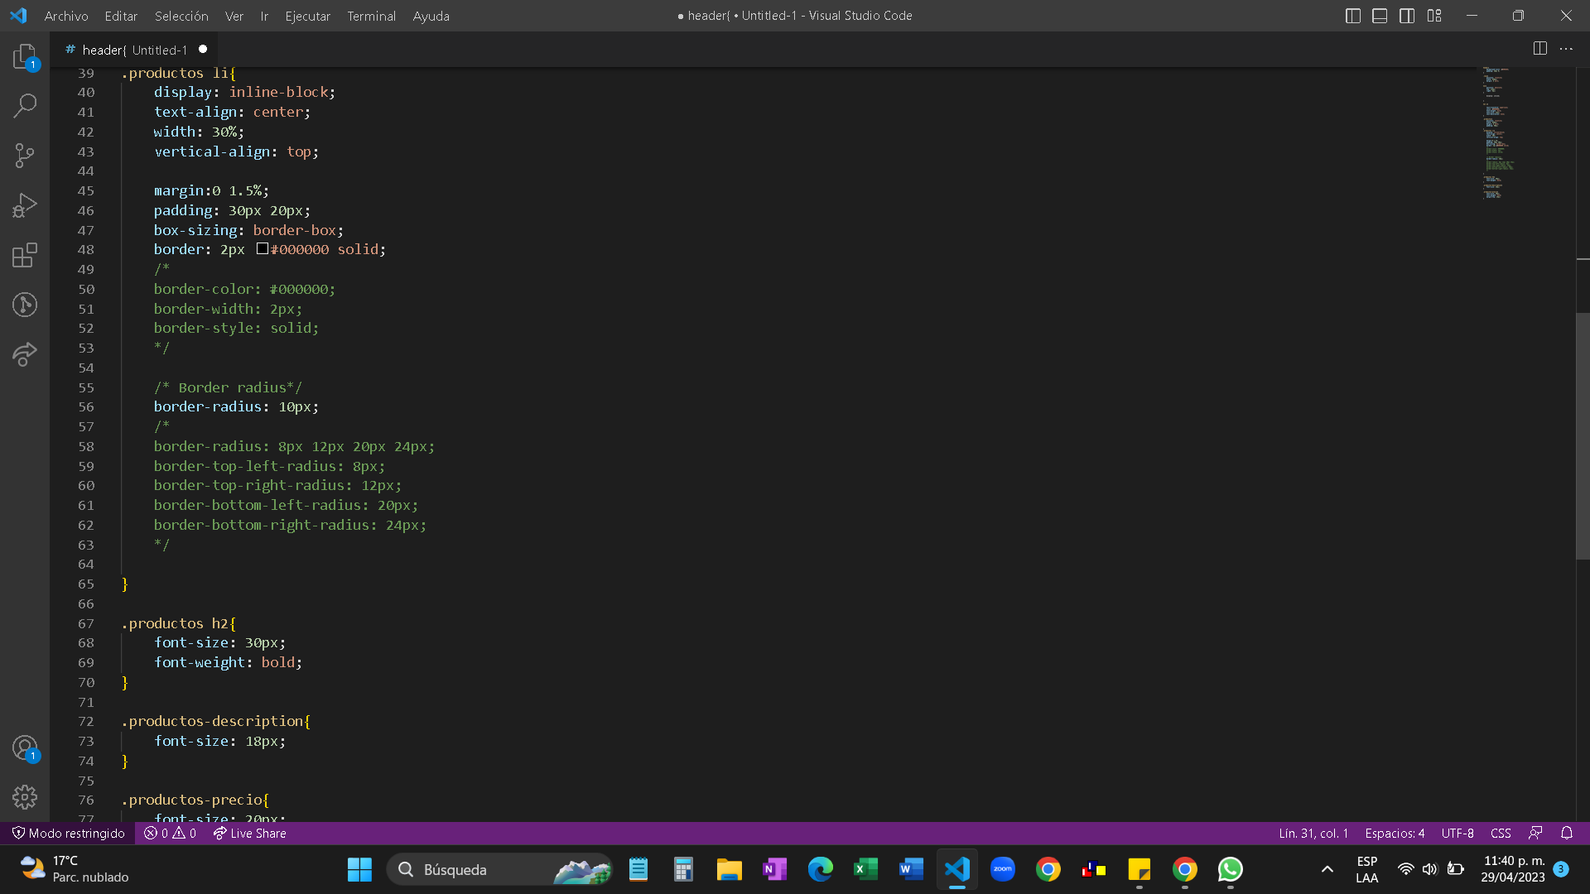Open Excel from taskbar
Viewport: 1590px width, 894px height.
(x=865, y=869)
